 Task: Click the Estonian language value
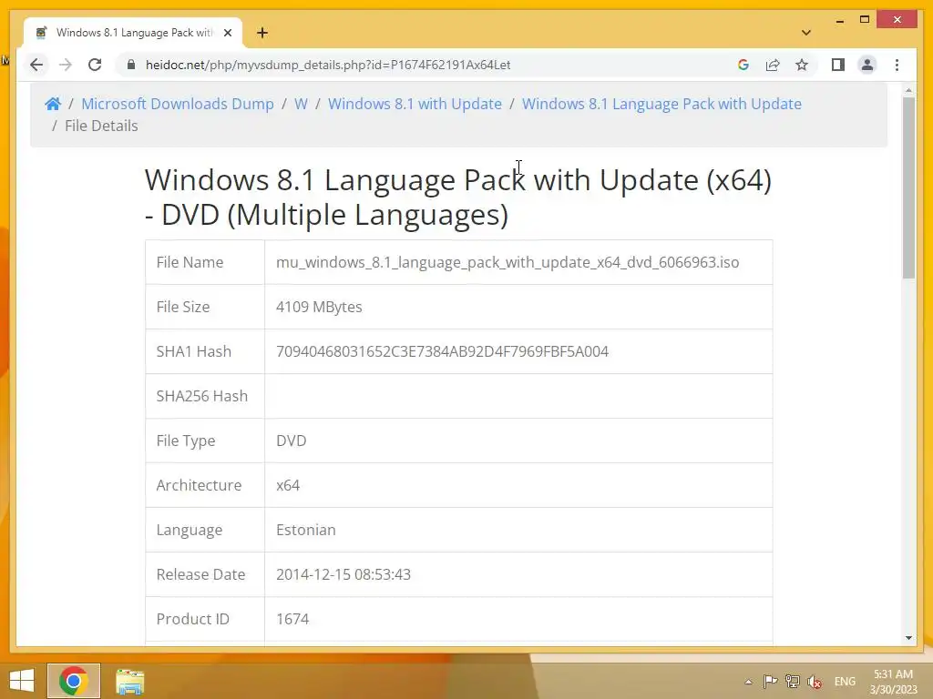pos(306,530)
